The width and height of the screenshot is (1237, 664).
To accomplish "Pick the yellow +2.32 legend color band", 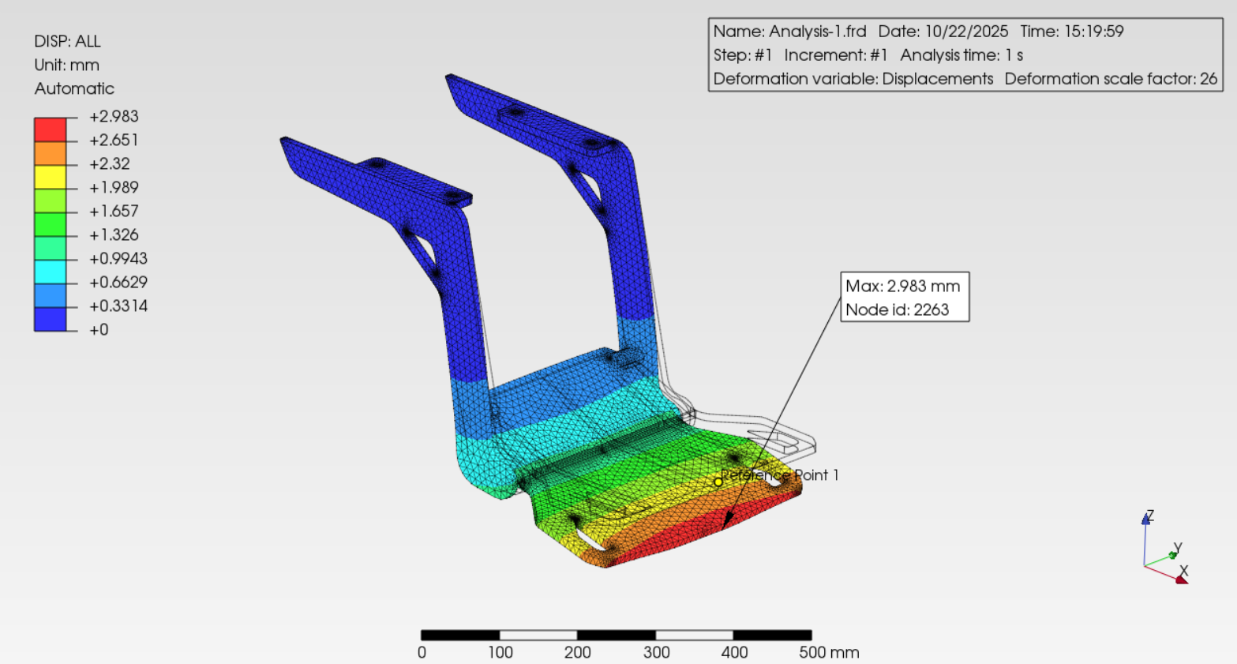I will point(50,177).
